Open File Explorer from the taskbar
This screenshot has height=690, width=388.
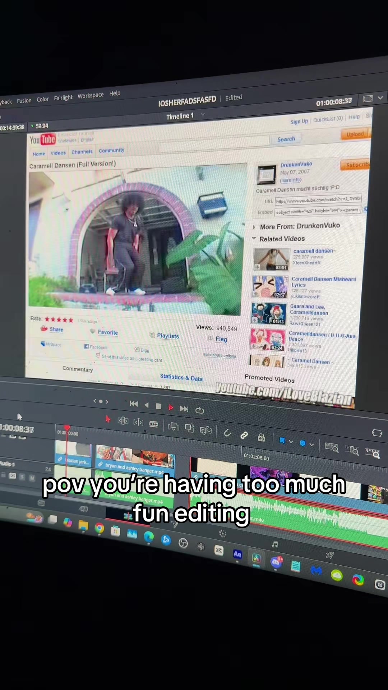[83, 525]
